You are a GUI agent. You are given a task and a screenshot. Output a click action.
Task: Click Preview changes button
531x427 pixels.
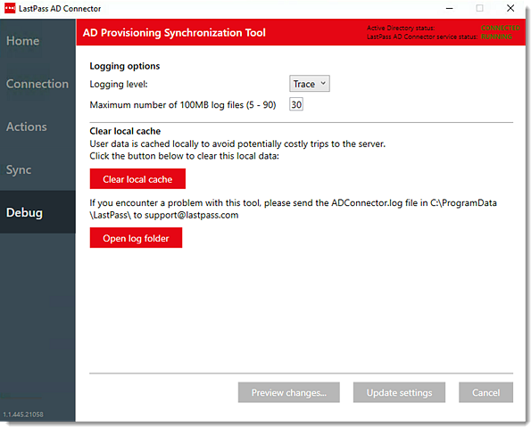tap(288, 392)
